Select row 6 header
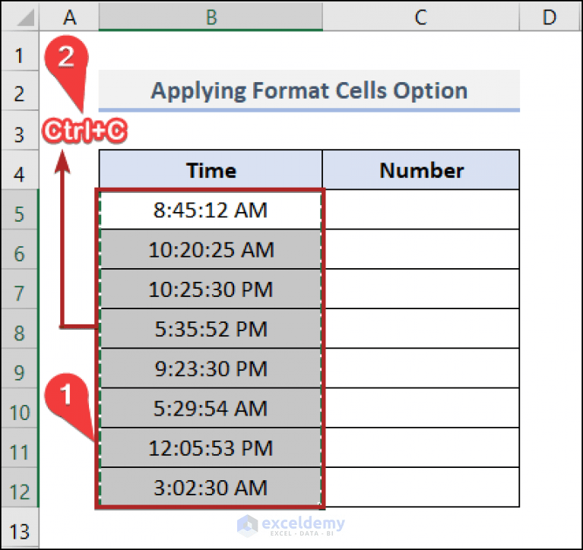 tap(20, 249)
